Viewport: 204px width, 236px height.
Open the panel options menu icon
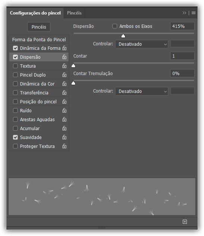click(194, 13)
